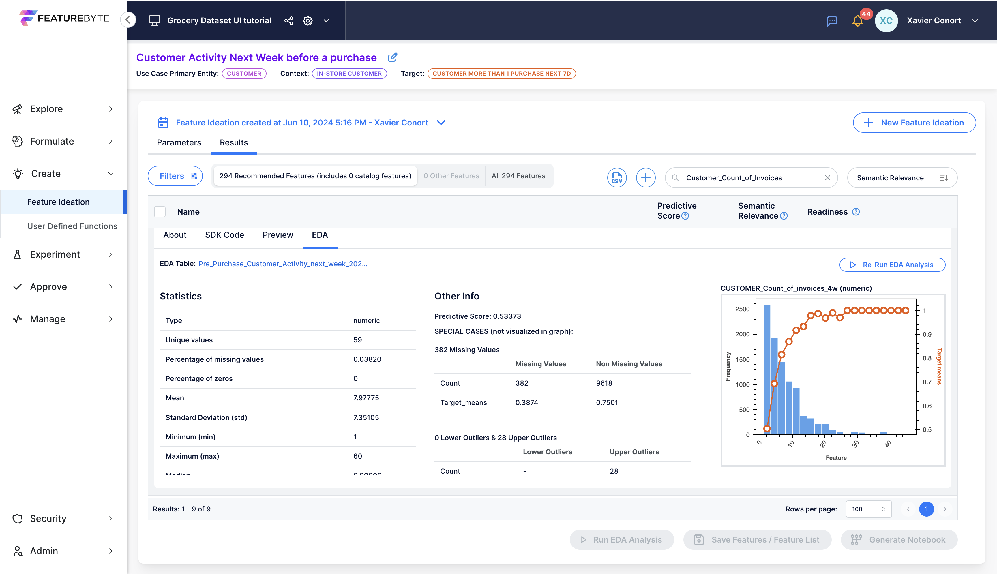Select All 294 Features segment
997x574 pixels.
coord(518,176)
